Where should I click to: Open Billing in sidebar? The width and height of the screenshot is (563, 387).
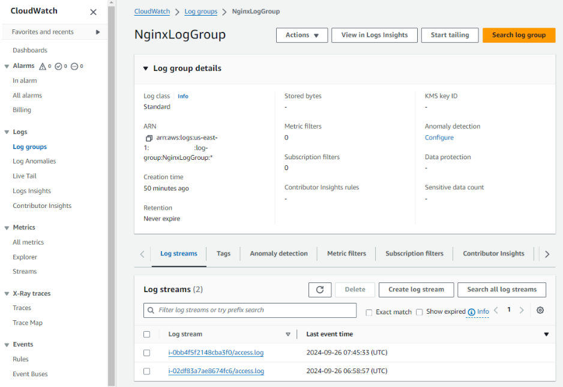[x=22, y=110]
